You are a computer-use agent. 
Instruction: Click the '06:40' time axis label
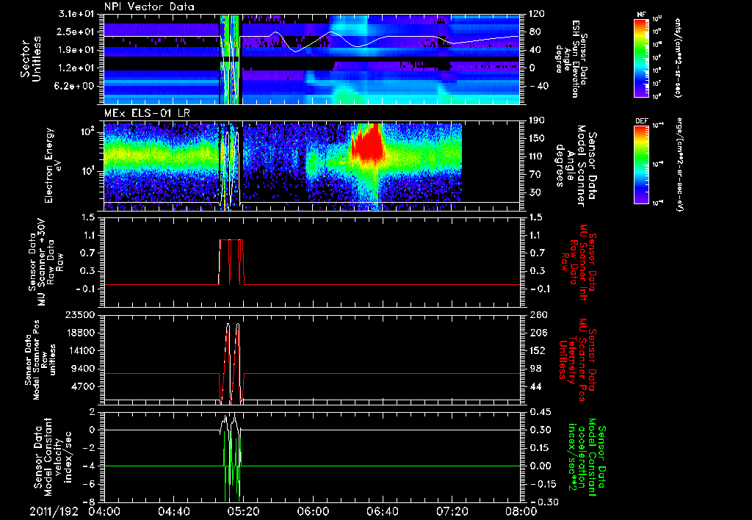382,511
